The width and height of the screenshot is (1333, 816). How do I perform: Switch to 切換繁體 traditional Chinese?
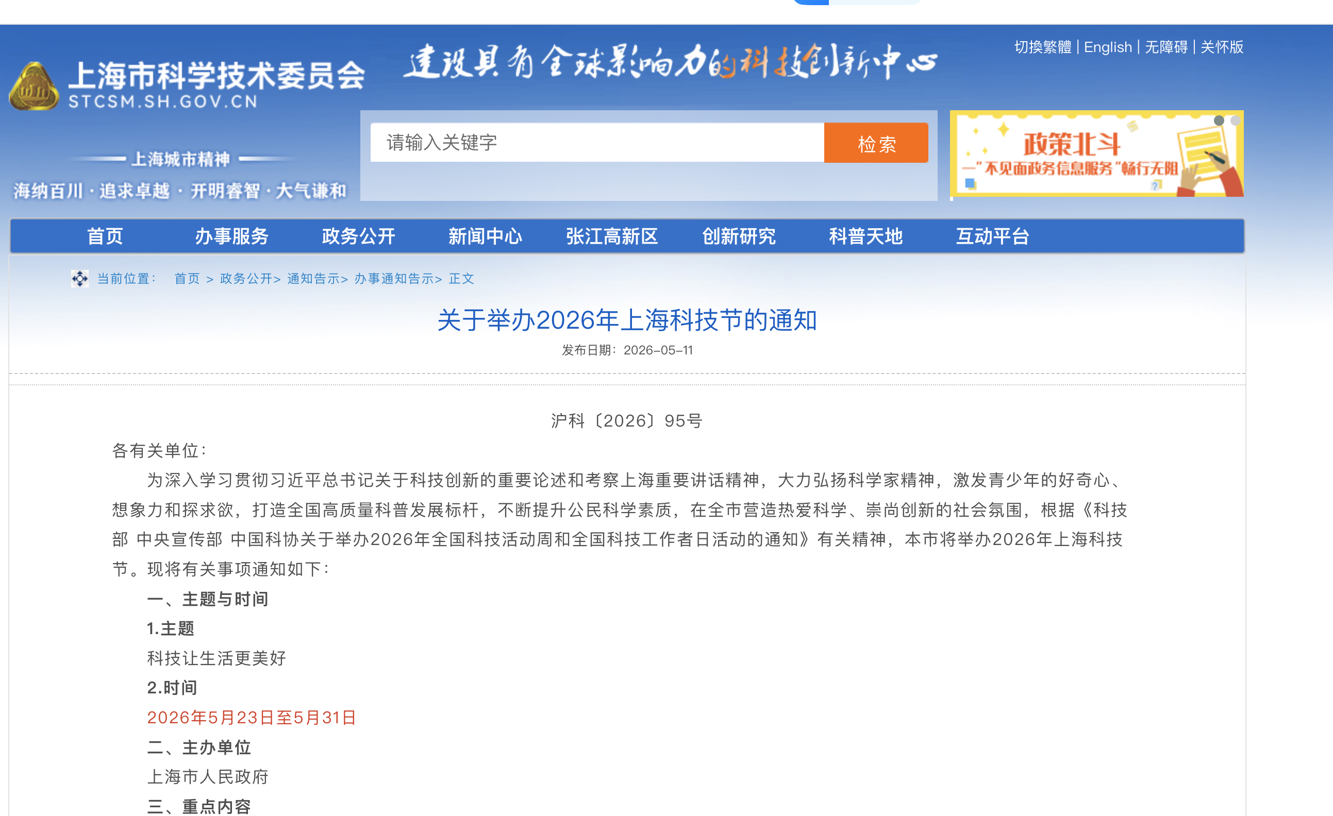click(1042, 47)
